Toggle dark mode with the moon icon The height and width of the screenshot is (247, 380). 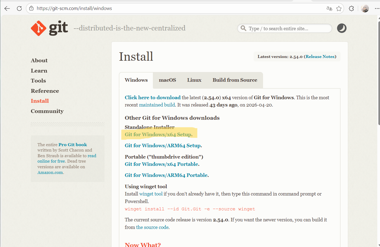(x=342, y=28)
